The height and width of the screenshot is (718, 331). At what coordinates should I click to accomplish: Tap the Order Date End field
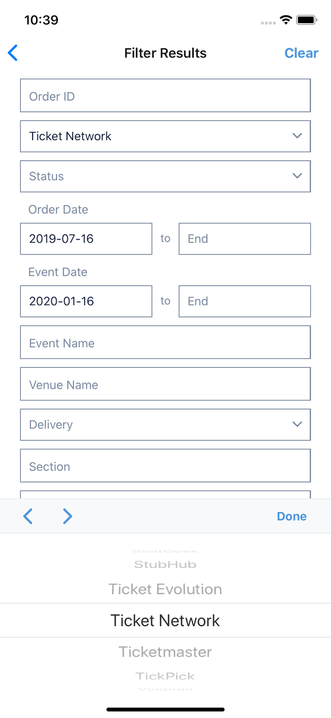(x=245, y=239)
